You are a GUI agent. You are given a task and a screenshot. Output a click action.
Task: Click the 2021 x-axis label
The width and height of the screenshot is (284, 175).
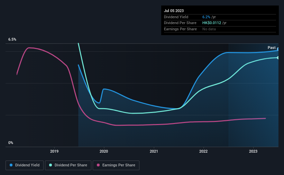tap(154, 151)
